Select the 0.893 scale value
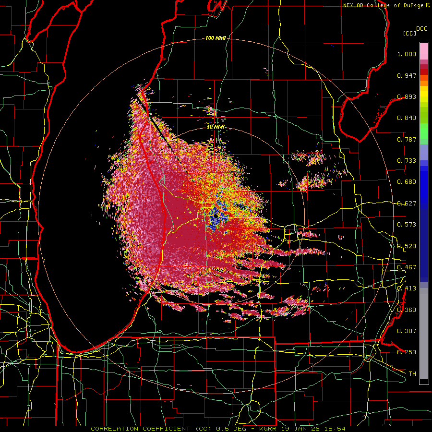Screen dimensions: 432x432 tap(407, 96)
